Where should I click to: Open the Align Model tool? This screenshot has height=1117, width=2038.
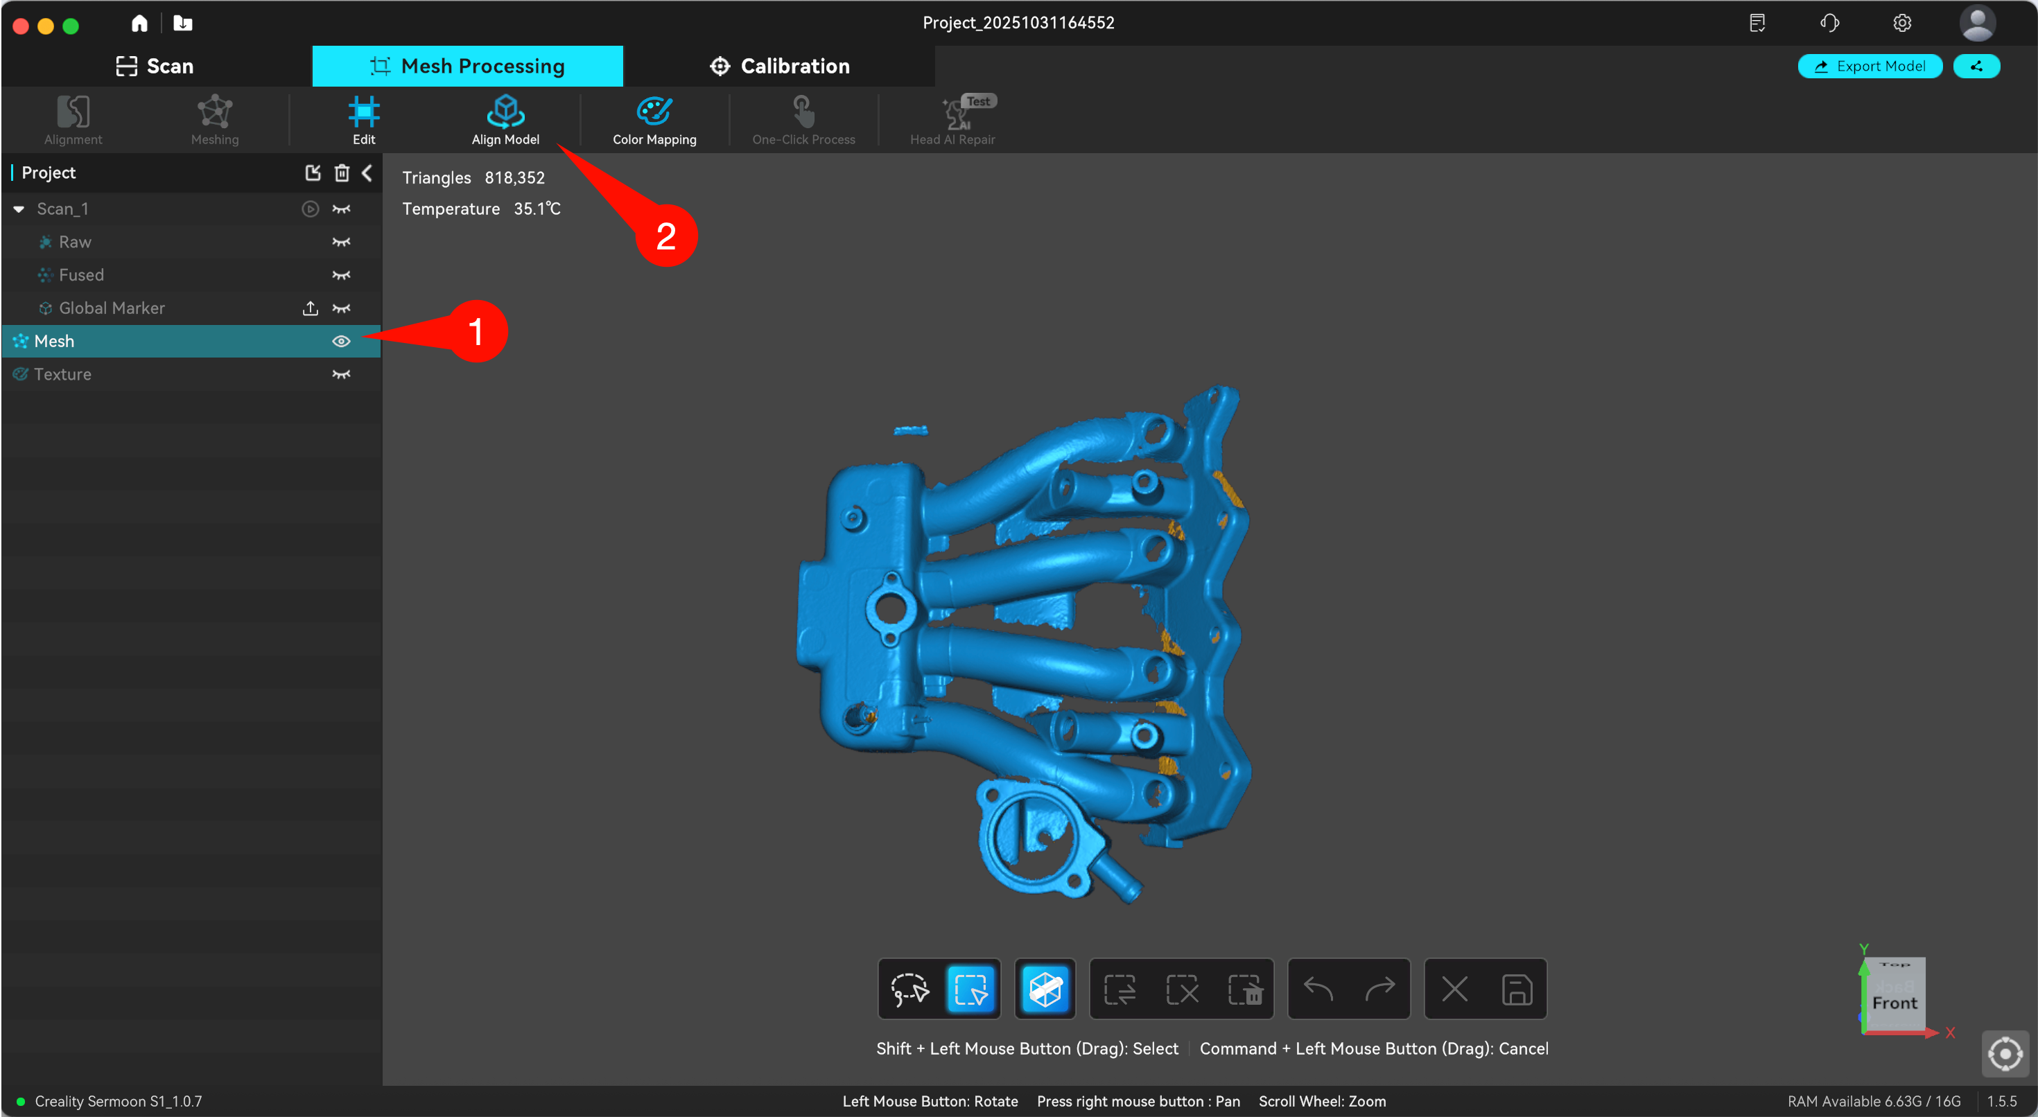pos(505,118)
